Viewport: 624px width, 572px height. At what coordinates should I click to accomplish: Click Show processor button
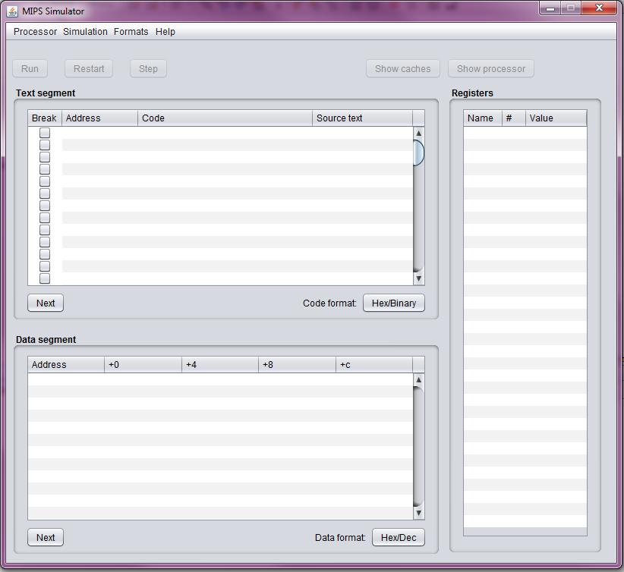coord(490,69)
